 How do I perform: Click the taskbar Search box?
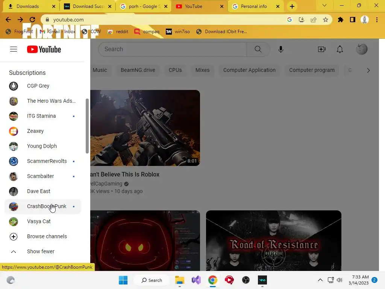[152, 280]
